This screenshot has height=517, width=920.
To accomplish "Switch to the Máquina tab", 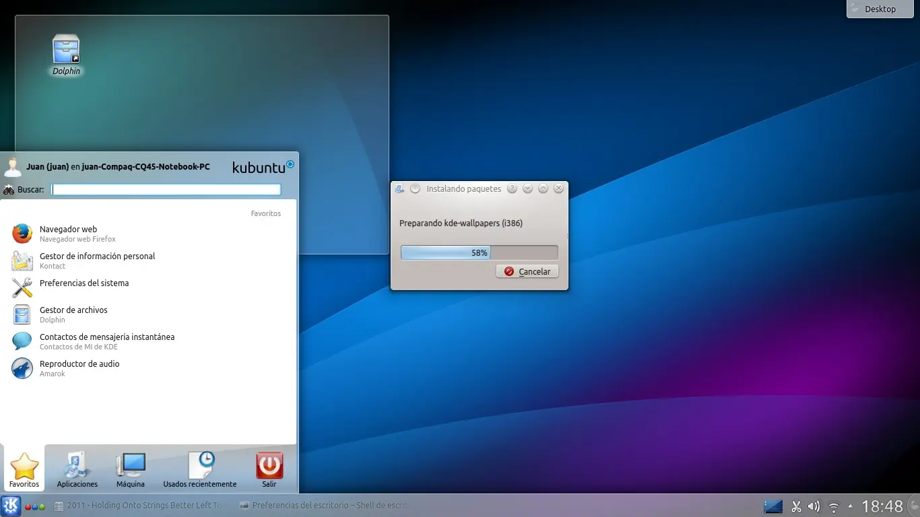I will 131,470.
